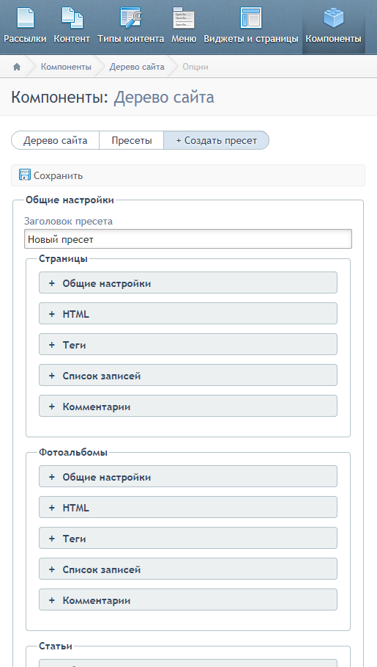
Task: Expand Комментарии under Фотоальбомы
Action: 188,599
